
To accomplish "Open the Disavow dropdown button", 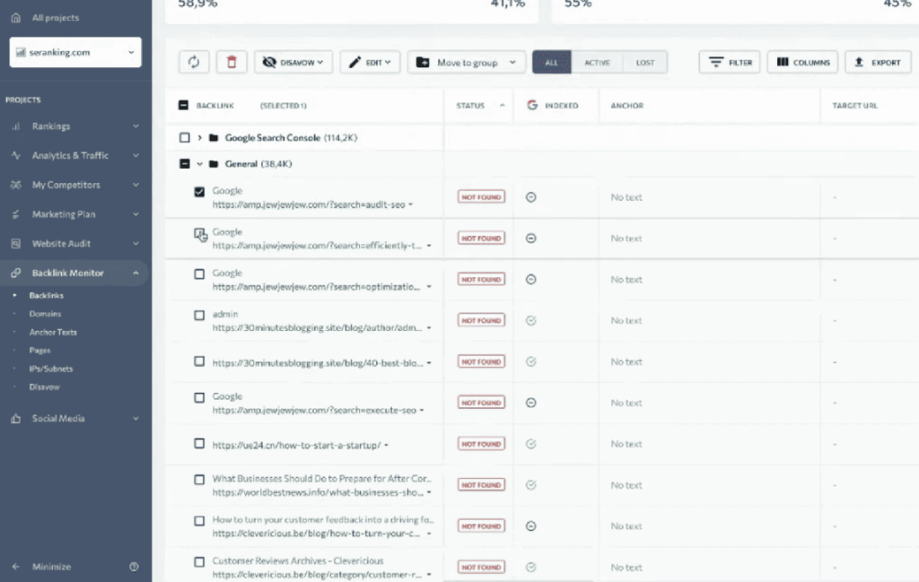I will tap(293, 62).
